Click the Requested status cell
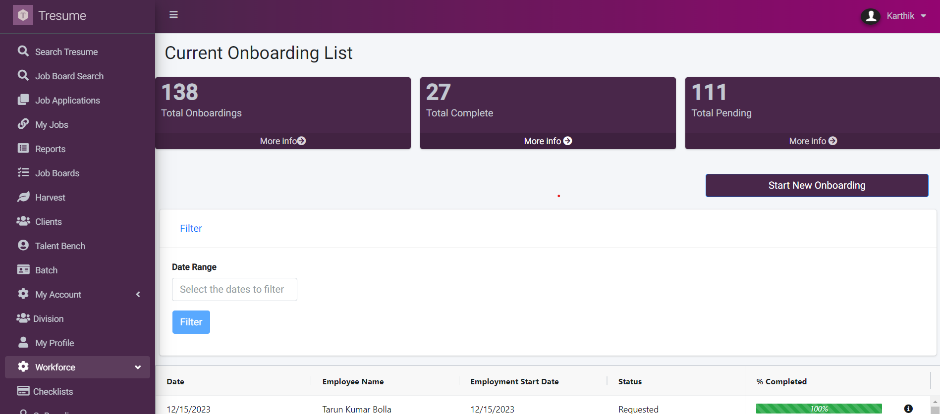 point(638,409)
